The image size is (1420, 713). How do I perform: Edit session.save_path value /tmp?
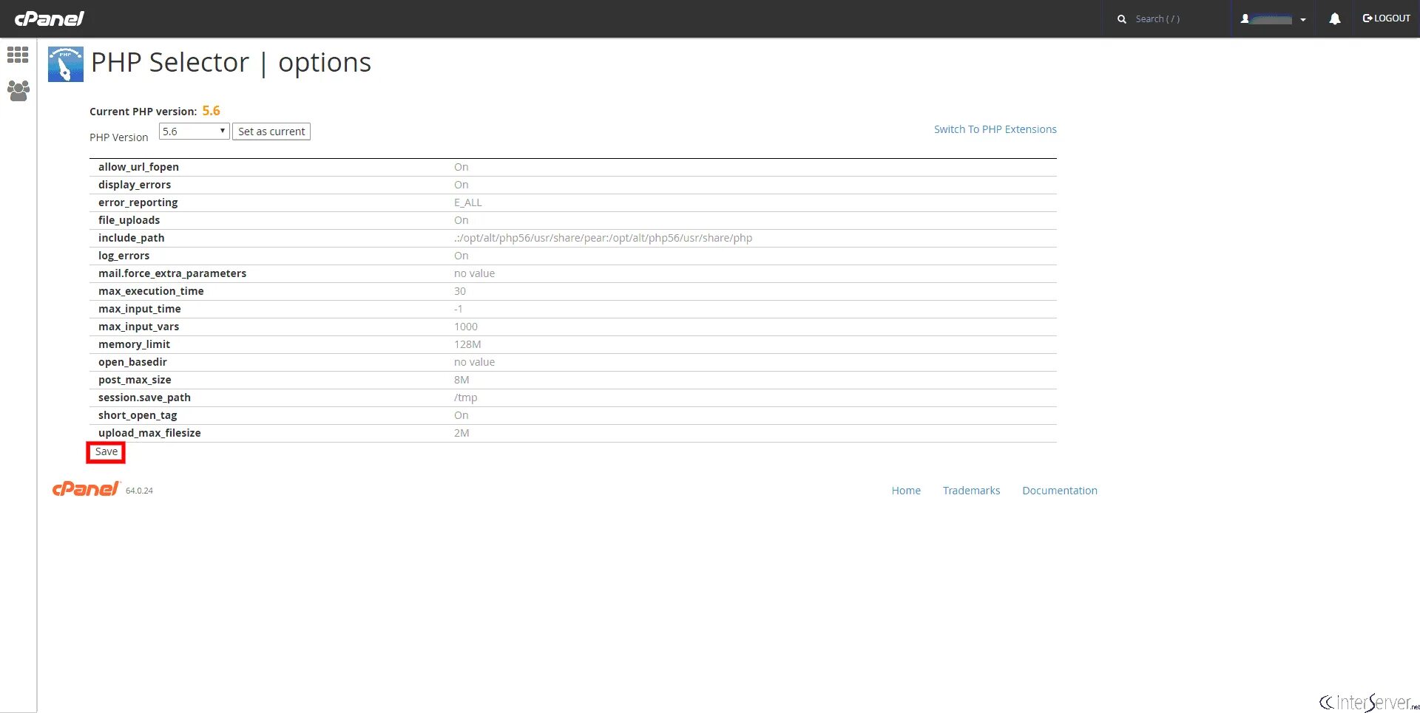click(x=466, y=398)
